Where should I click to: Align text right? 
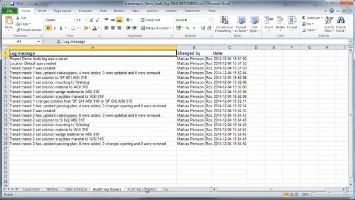(x=119, y=28)
